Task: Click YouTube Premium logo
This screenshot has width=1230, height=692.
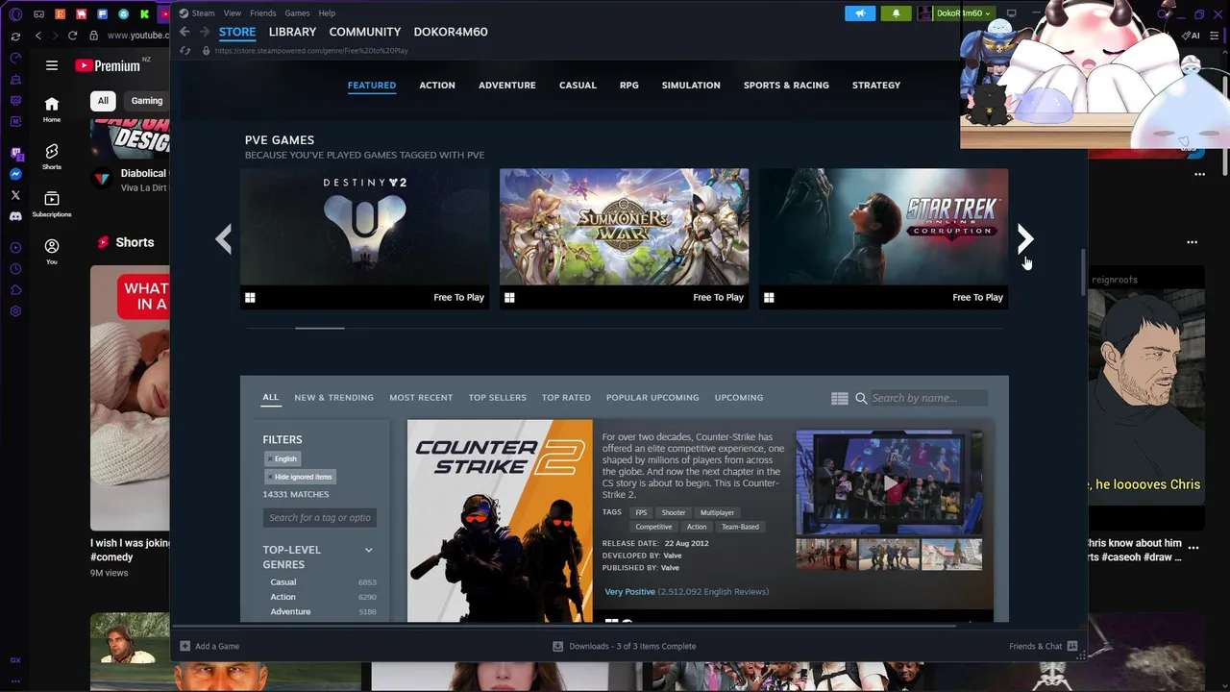Action: (x=108, y=65)
